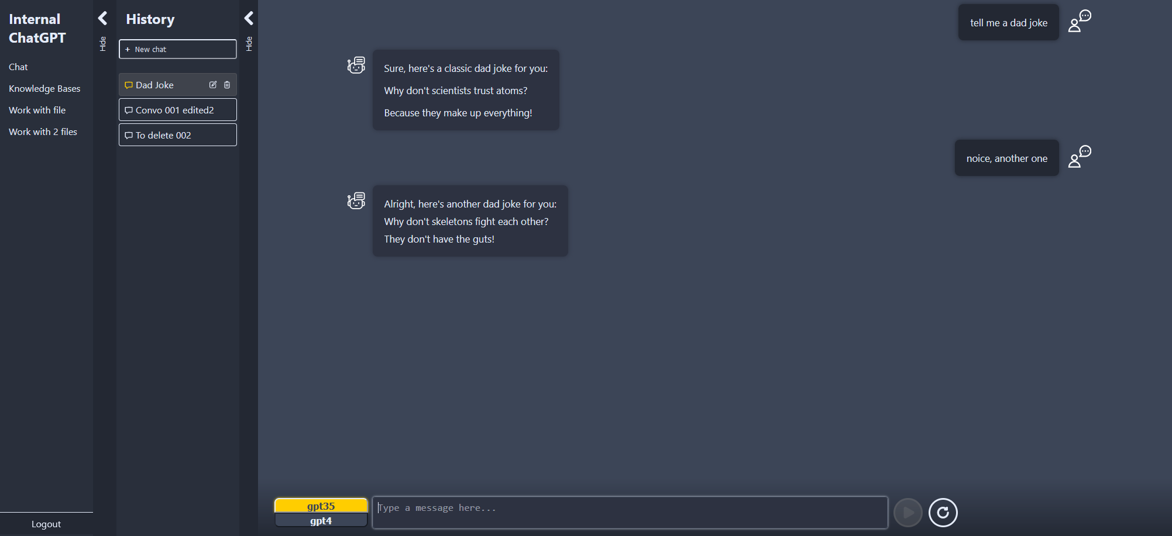
Task: Go to Work with 2 files
Action: point(43,132)
